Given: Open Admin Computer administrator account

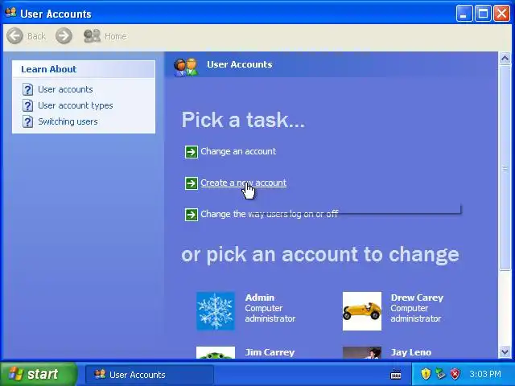Looking at the screenshot, I should 270,308.
